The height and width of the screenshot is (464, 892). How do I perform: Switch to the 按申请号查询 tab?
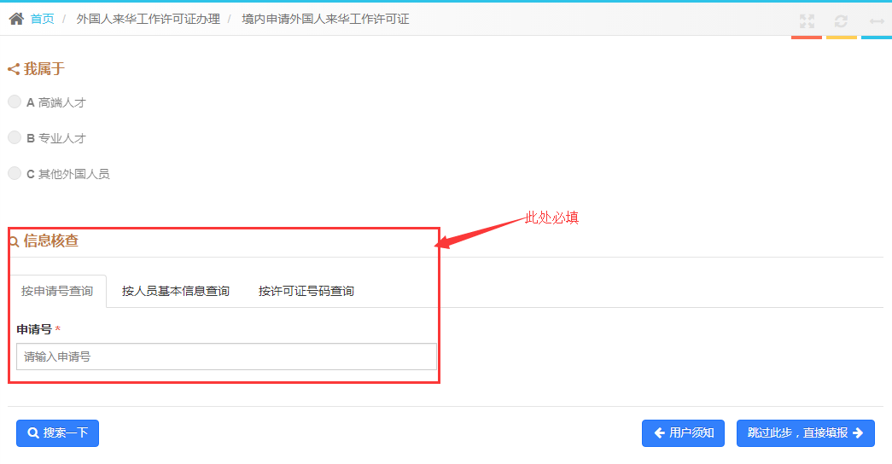[x=57, y=291]
